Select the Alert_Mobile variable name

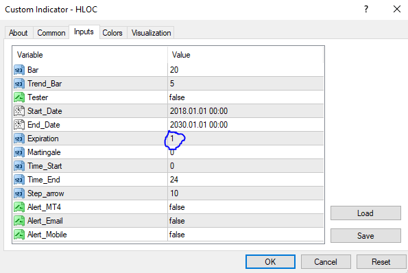coord(47,235)
